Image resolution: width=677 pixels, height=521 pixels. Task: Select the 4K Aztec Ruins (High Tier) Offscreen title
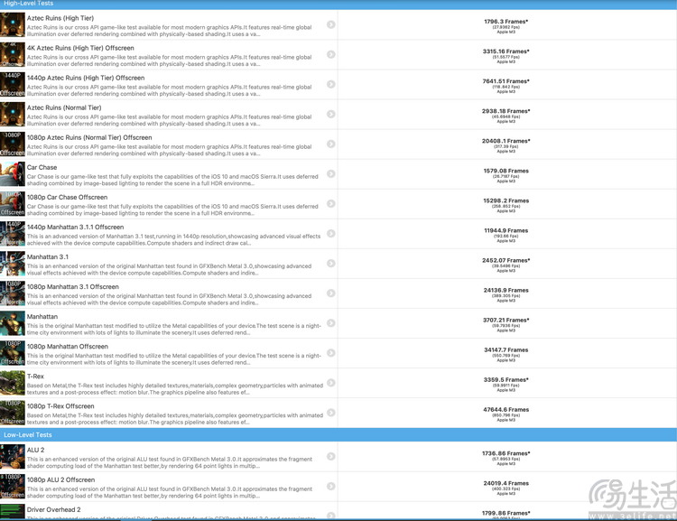coord(80,48)
